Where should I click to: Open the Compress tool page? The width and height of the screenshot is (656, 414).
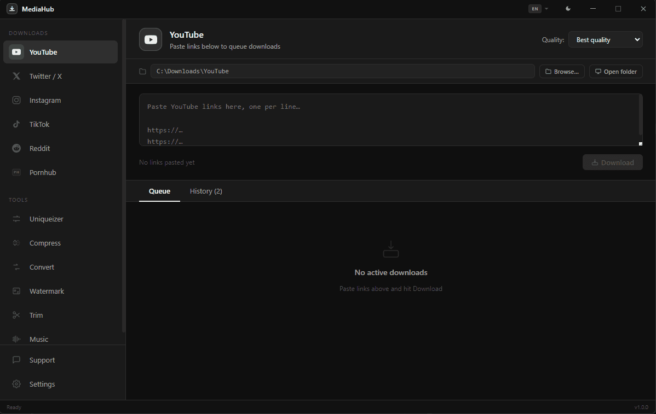tap(61, 243)
